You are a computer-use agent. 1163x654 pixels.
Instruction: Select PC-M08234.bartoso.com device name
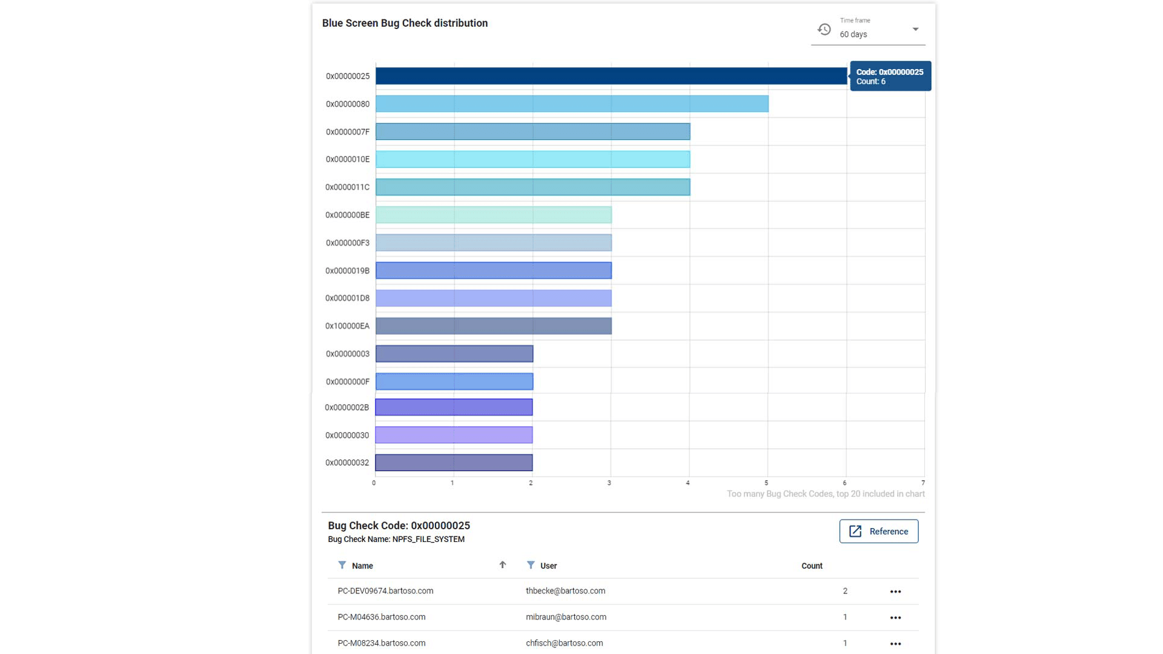tap(382, 643)
